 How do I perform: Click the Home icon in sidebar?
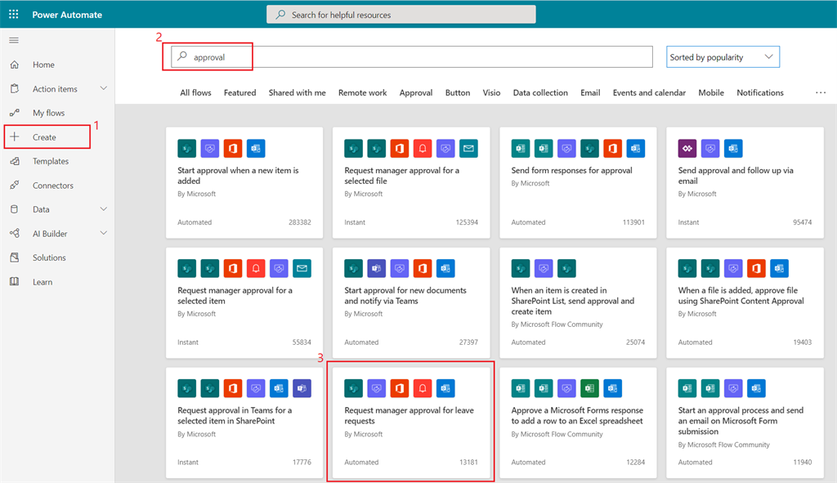(x=15, y=65)
